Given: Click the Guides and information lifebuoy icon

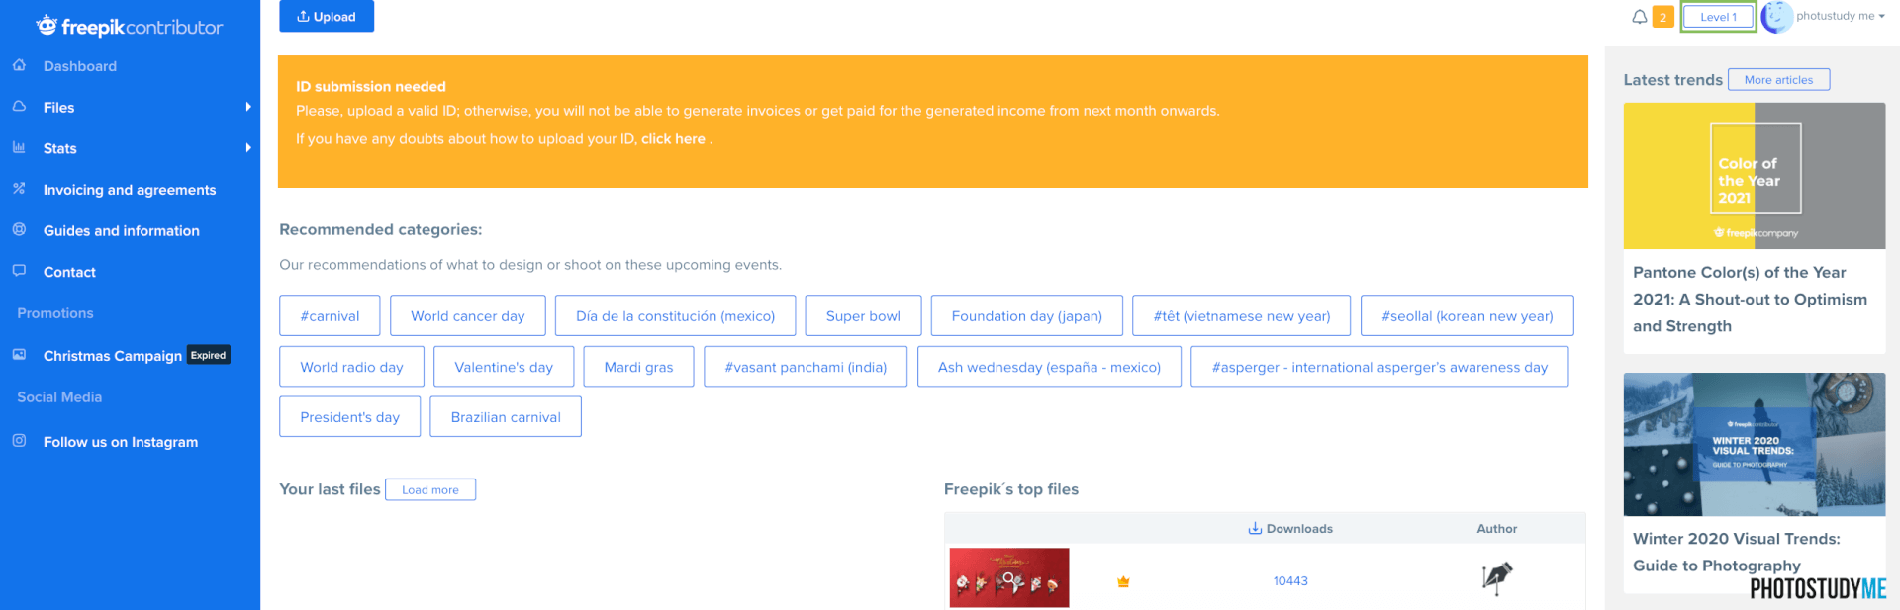Looking at the screenshot, I should pyautogui.click(x=19, y=229).
